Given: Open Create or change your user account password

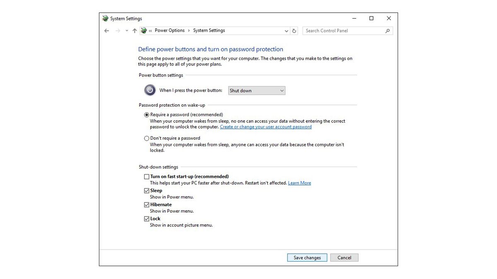Looking at the screenshot, I should point(265,127).
